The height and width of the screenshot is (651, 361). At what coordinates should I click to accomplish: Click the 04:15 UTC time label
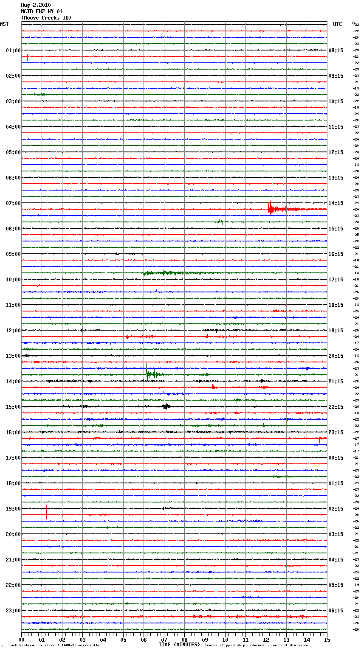(336, 560)
